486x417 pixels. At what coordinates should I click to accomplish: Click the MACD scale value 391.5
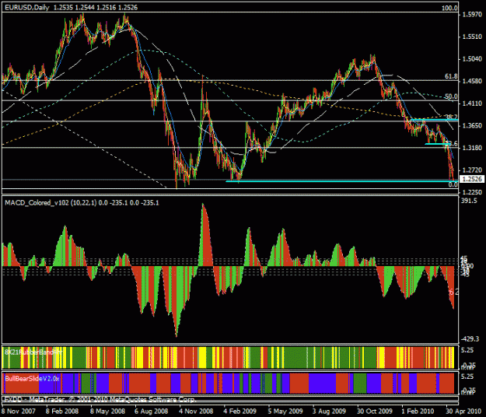(x=469, y=201)
